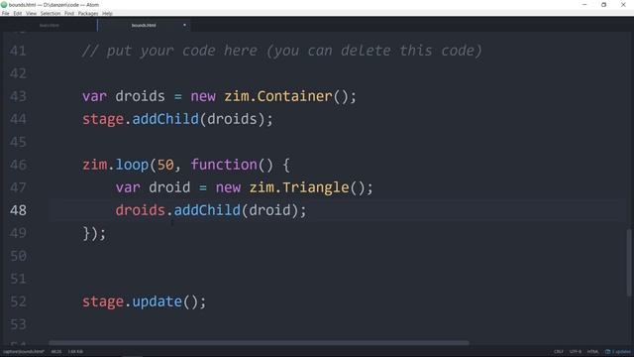Click line number 43 in gutter
The width and height of the screenshot is (634, 357).
18,96
